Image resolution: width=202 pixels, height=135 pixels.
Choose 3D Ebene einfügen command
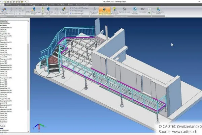(x=77, y=13)
